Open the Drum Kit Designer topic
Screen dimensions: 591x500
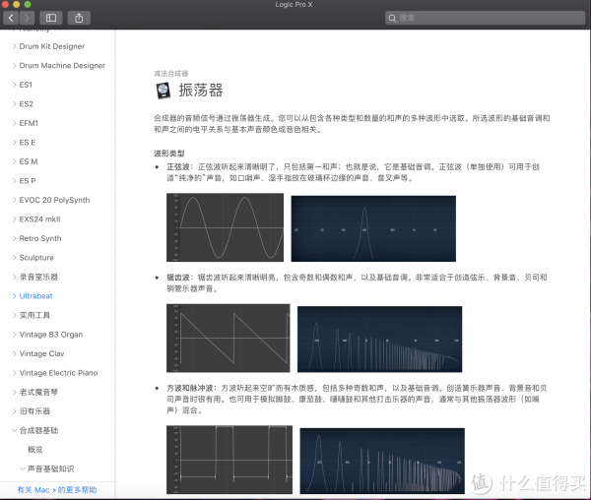coord(52,46)
